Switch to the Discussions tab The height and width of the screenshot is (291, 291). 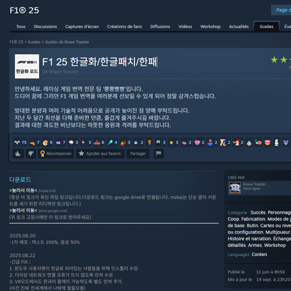point(45,27)
